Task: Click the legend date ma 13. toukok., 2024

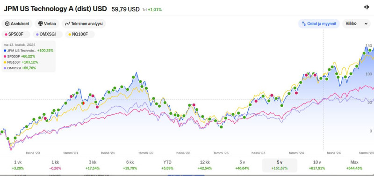Action: tap(20, 44)
